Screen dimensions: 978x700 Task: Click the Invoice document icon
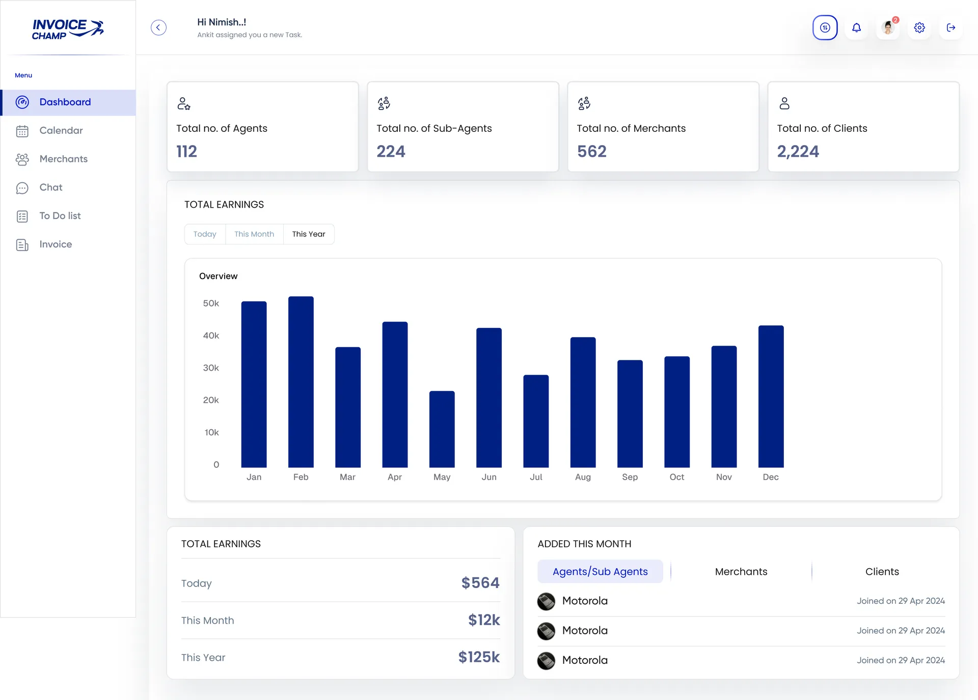click(x=22, y=245)
